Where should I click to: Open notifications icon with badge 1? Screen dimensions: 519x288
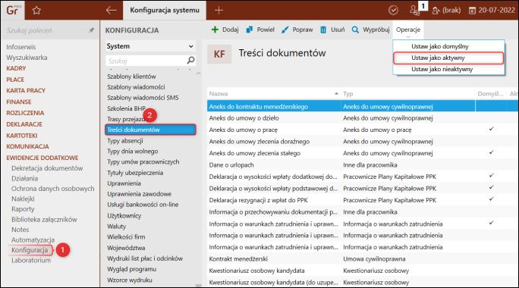(x=415, y=11)
